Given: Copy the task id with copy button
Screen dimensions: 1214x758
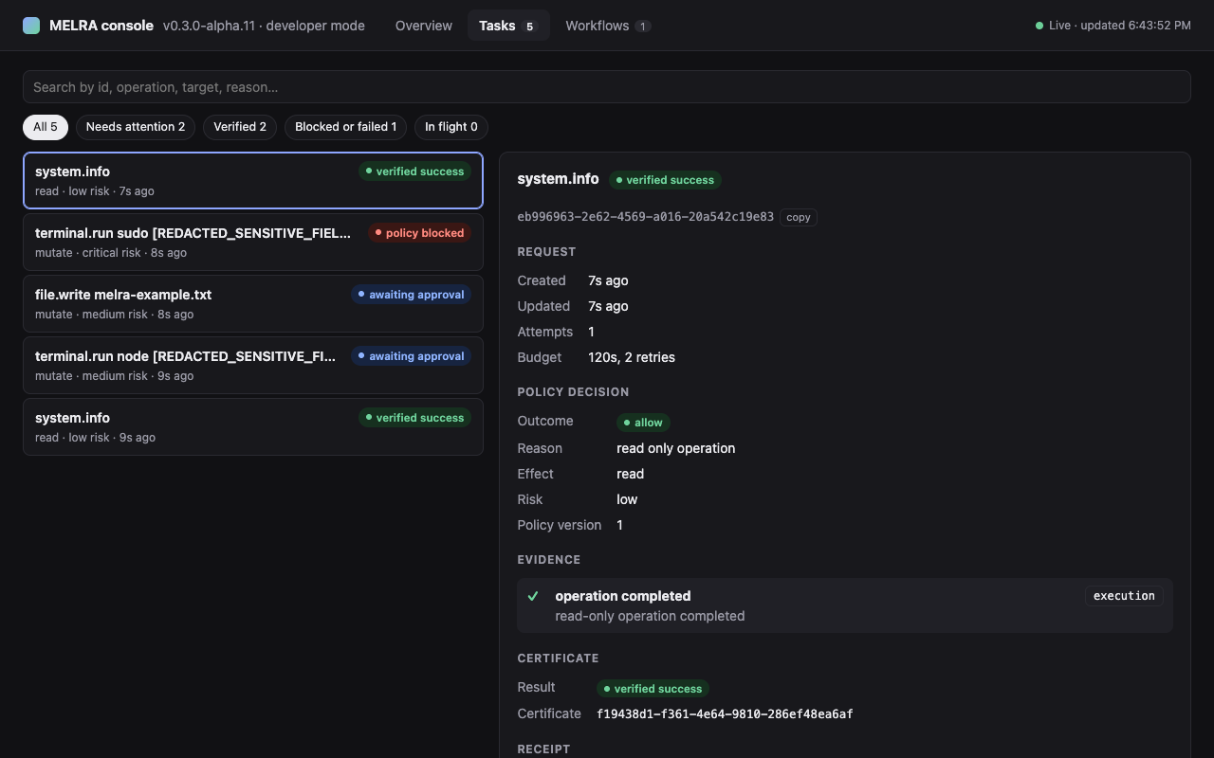Looking at the screenshot, I should (x=799, y=217).
